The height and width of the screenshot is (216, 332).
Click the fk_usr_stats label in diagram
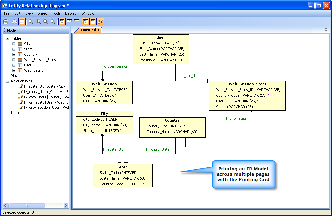190,76
